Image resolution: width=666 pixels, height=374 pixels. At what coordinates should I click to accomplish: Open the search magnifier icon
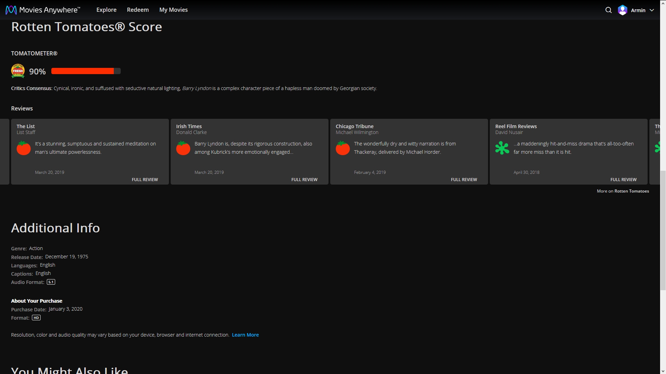tap(608, 10)
